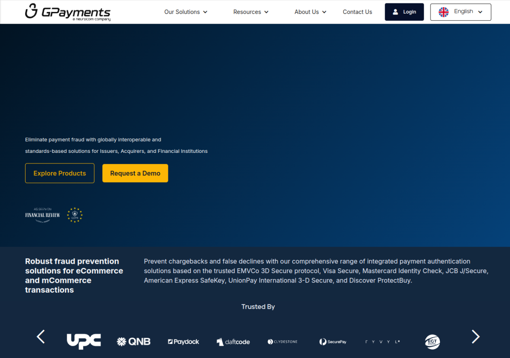
Task: Click the SecurePay logo
Action: pyautogui.click(x=333, y=341)
